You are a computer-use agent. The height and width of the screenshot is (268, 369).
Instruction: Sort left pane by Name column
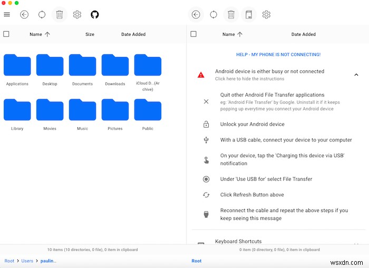pyautogui.click(x=40, y=34)
